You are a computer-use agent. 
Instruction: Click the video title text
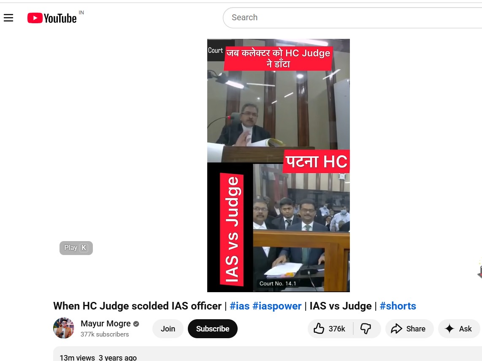tap(137, 306)
